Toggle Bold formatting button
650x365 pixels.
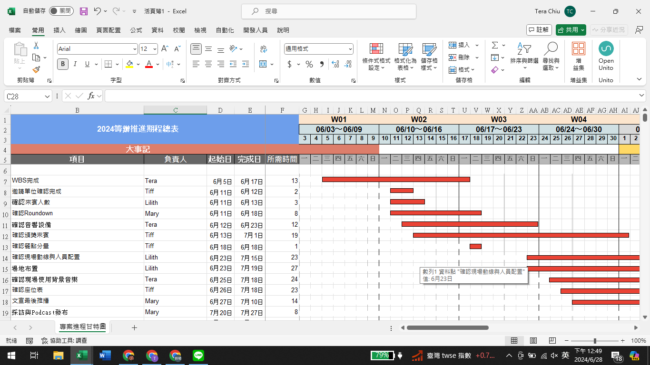tap(63, 64)
